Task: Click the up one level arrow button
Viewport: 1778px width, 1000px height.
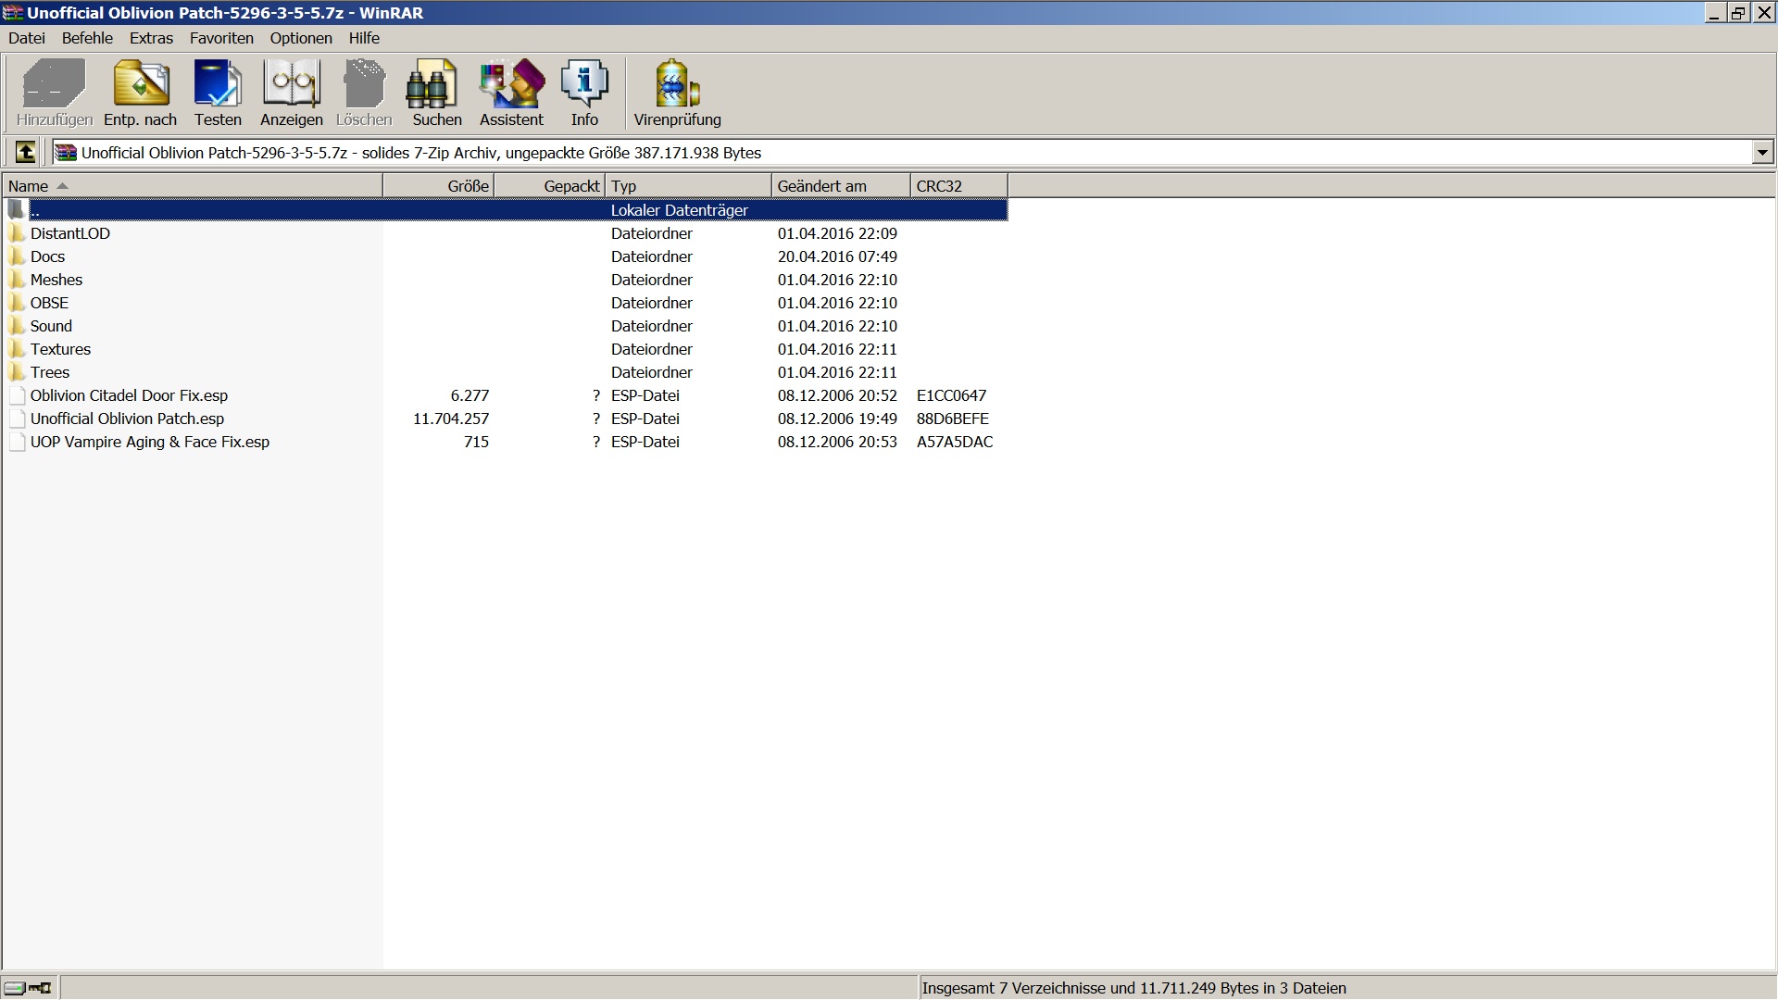Action: [26, 152]
